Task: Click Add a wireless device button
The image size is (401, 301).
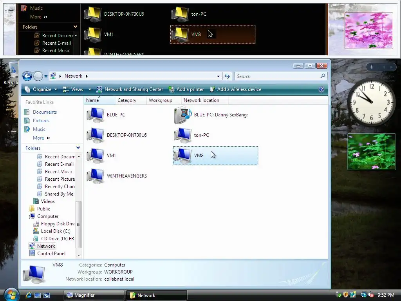Action: [x=235, y=89]
